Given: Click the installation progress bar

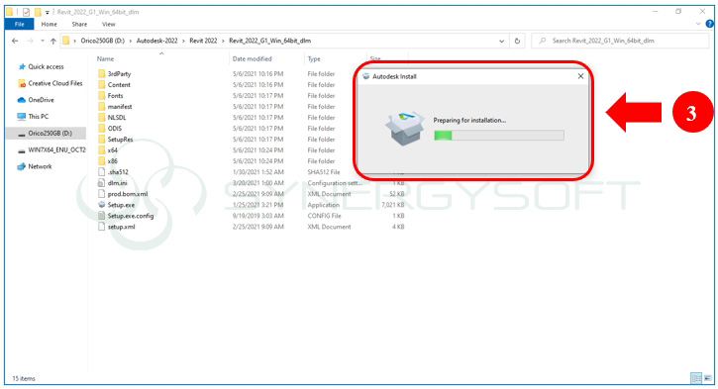Looking at the screenshot, I should click(x=499, y=135).
